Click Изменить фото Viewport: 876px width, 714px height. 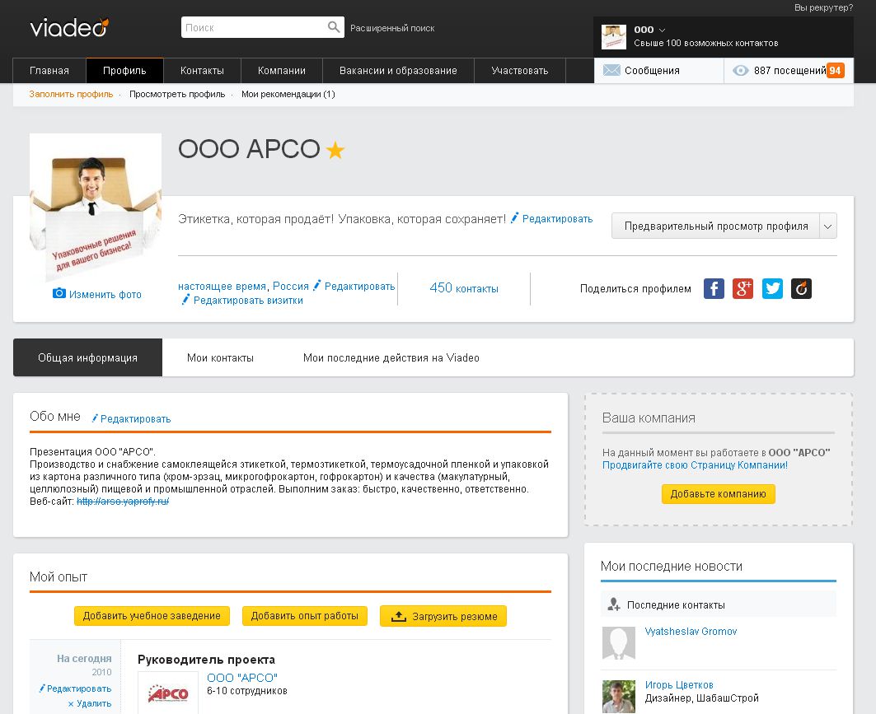tap(105, 294)
